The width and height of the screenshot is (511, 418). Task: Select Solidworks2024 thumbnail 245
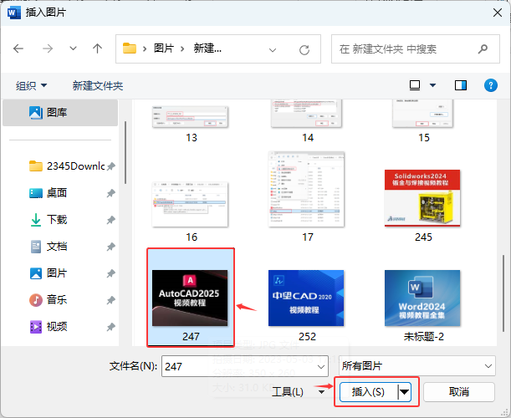(422, 198)
